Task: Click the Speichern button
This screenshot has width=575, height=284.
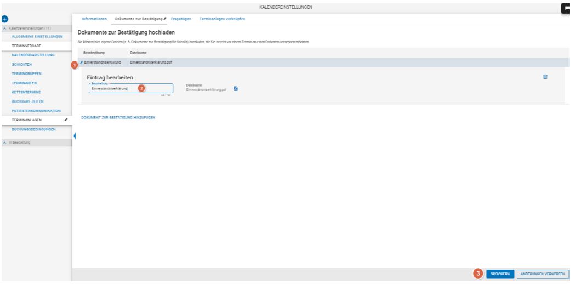Action: pyautogui.click(x=500, y=274)
